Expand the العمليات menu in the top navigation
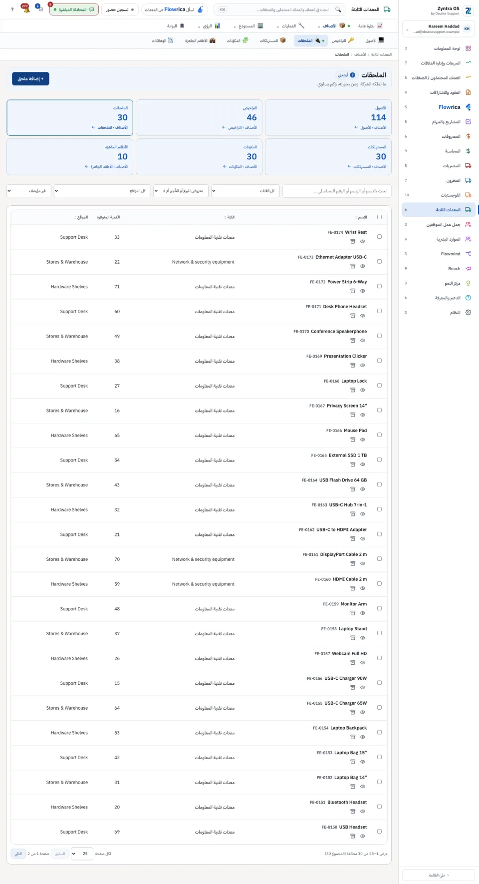 [290, 26]
